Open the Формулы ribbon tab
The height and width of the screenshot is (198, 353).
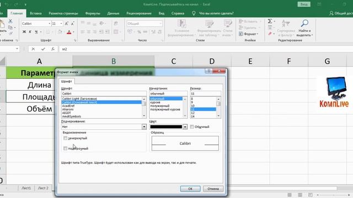click(x=93, y=13)
